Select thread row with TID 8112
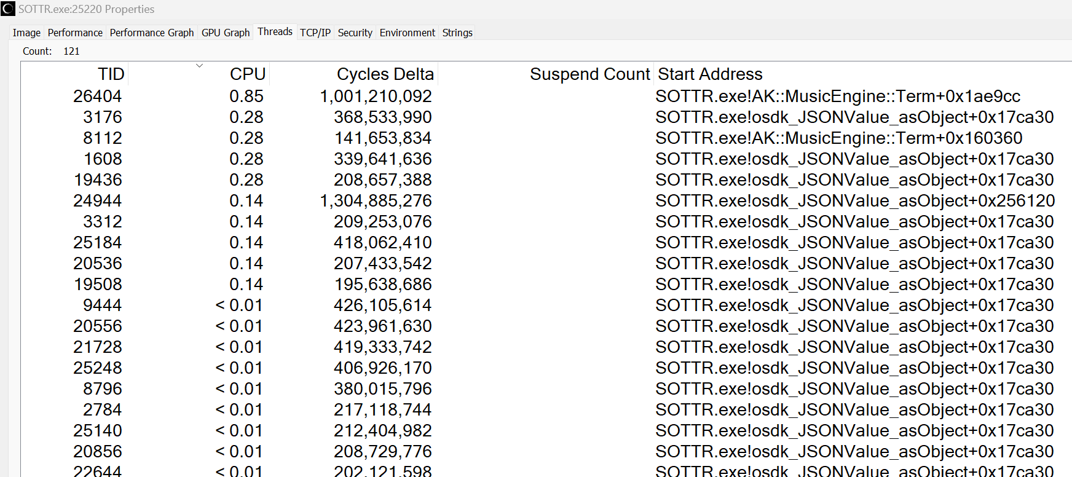This screenshot has height=477, width=1072. tap(546, 138)
